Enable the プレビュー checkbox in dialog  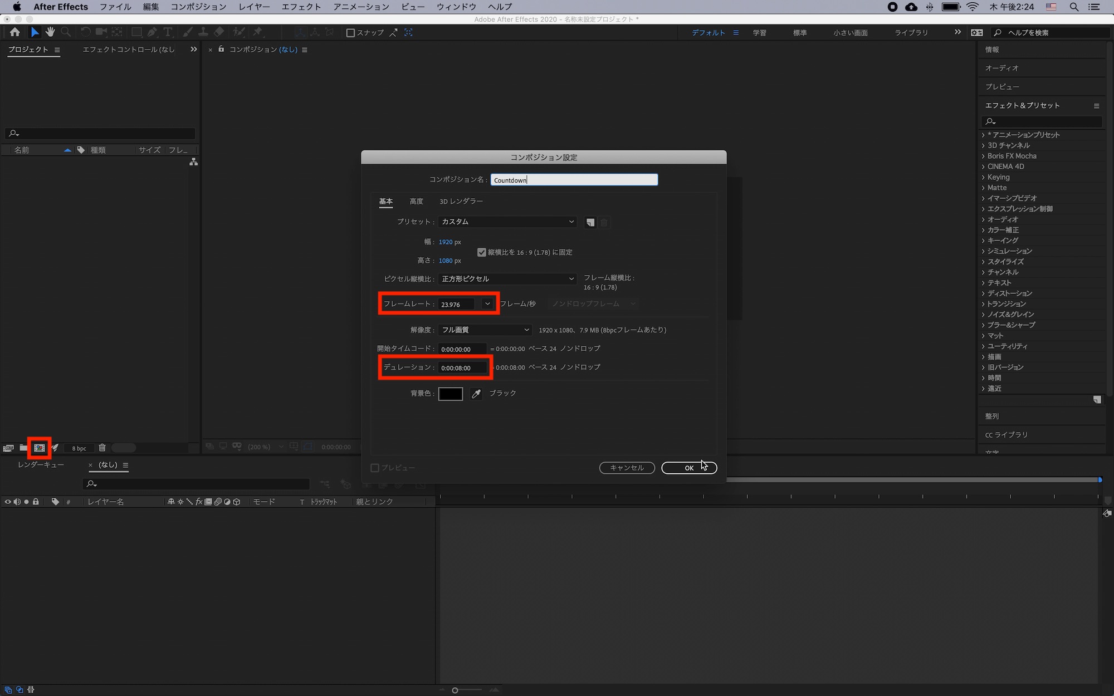pos(375,468)
